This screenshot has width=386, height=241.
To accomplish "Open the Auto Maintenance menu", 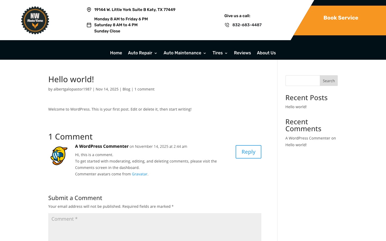I will [183, 53].
